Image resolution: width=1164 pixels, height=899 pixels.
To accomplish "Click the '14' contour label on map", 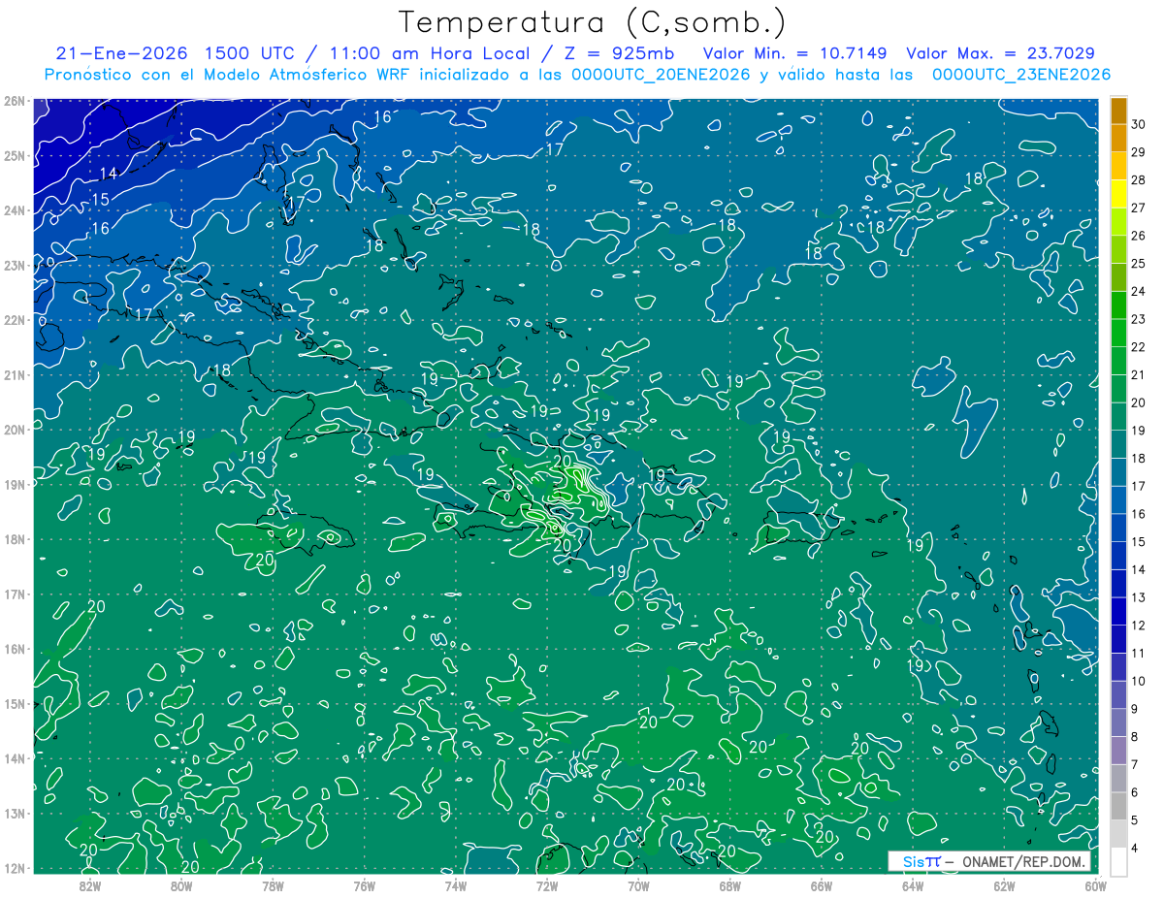I will (x=109, y=174).
